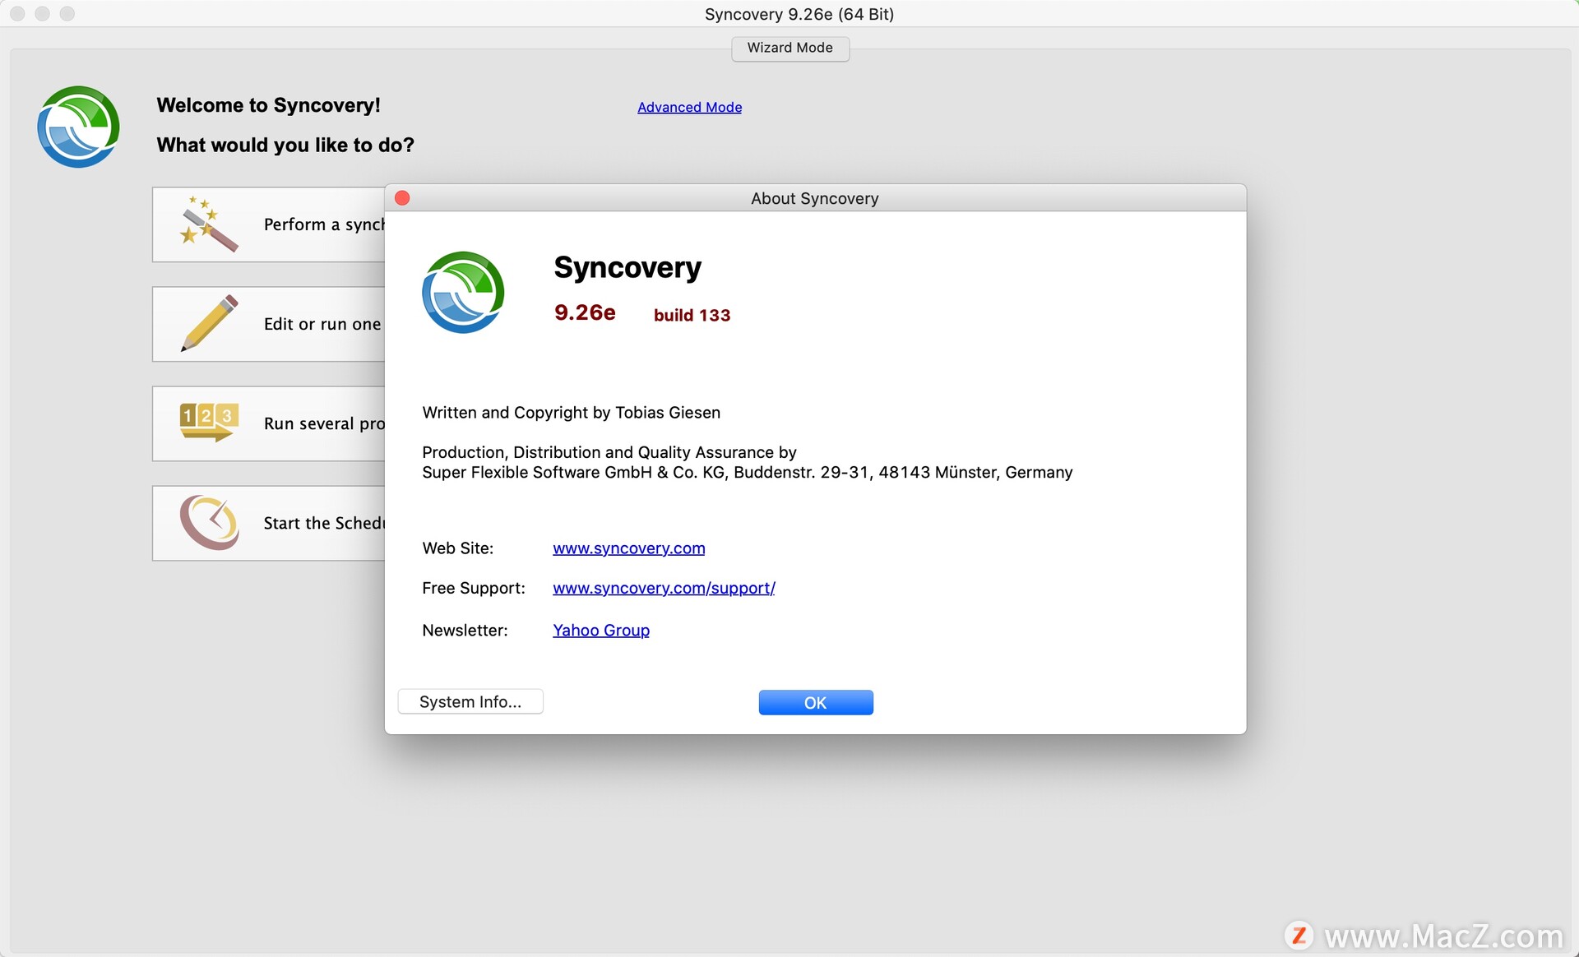Click the 123 run several profiles icon
1579x957 pixels.
[209, 423]
